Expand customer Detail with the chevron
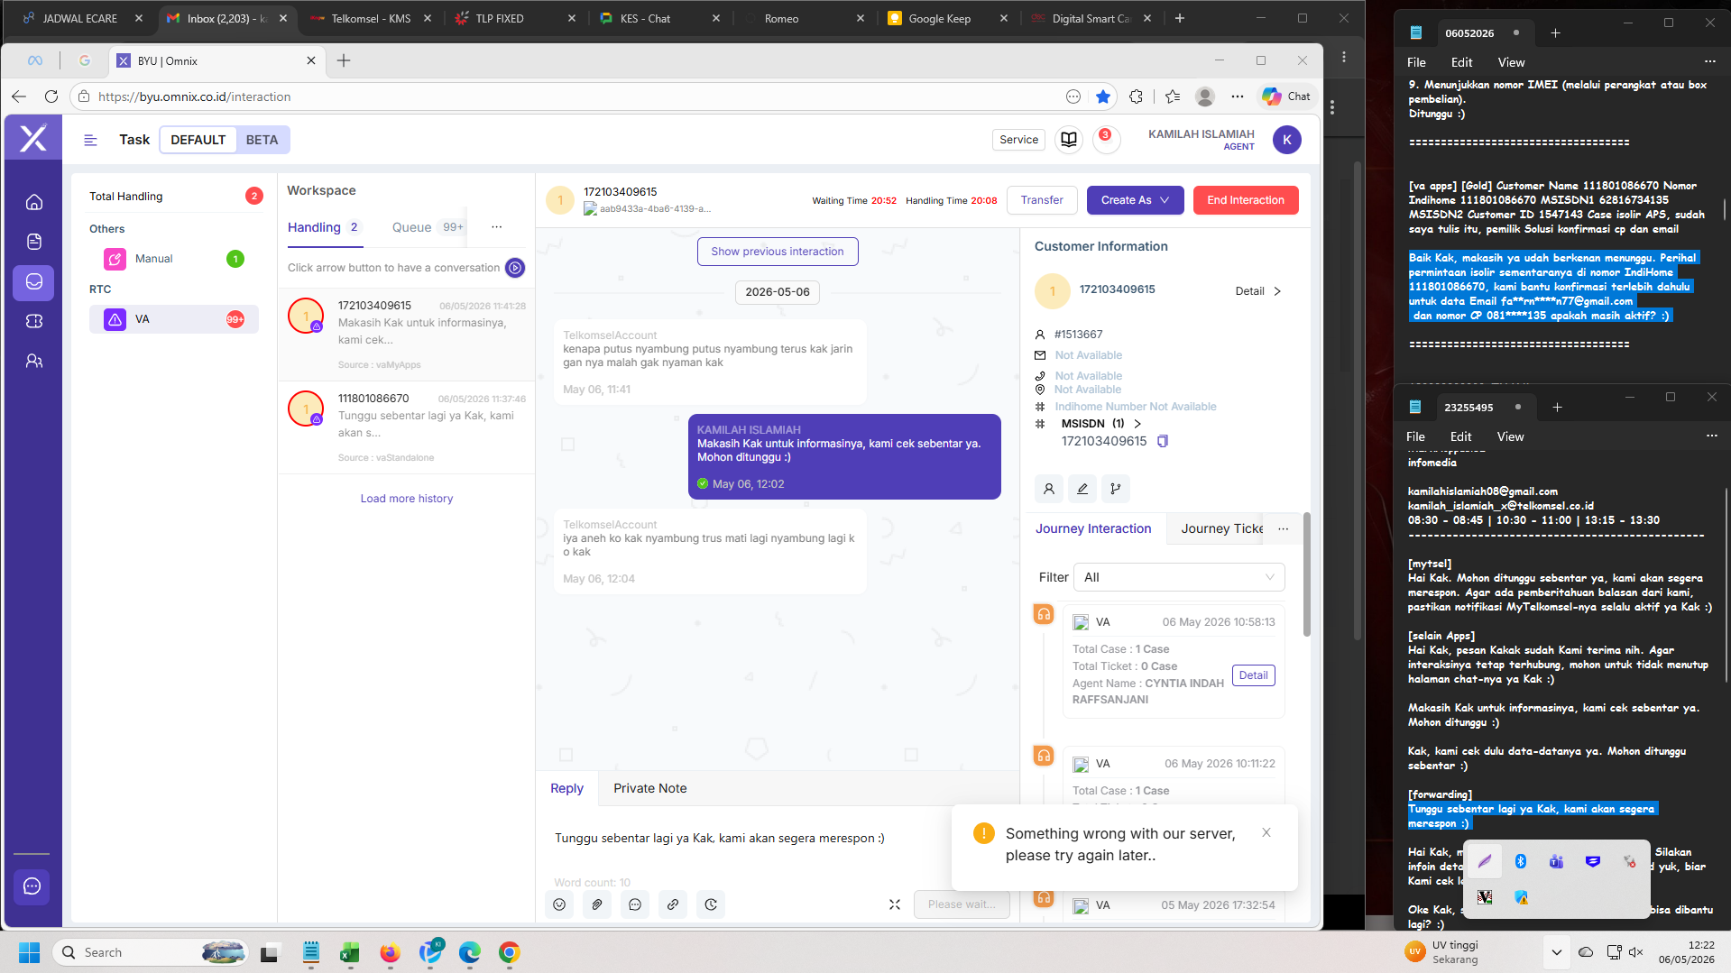This screenshot has height=973, width=1731. click(1277, 291)
